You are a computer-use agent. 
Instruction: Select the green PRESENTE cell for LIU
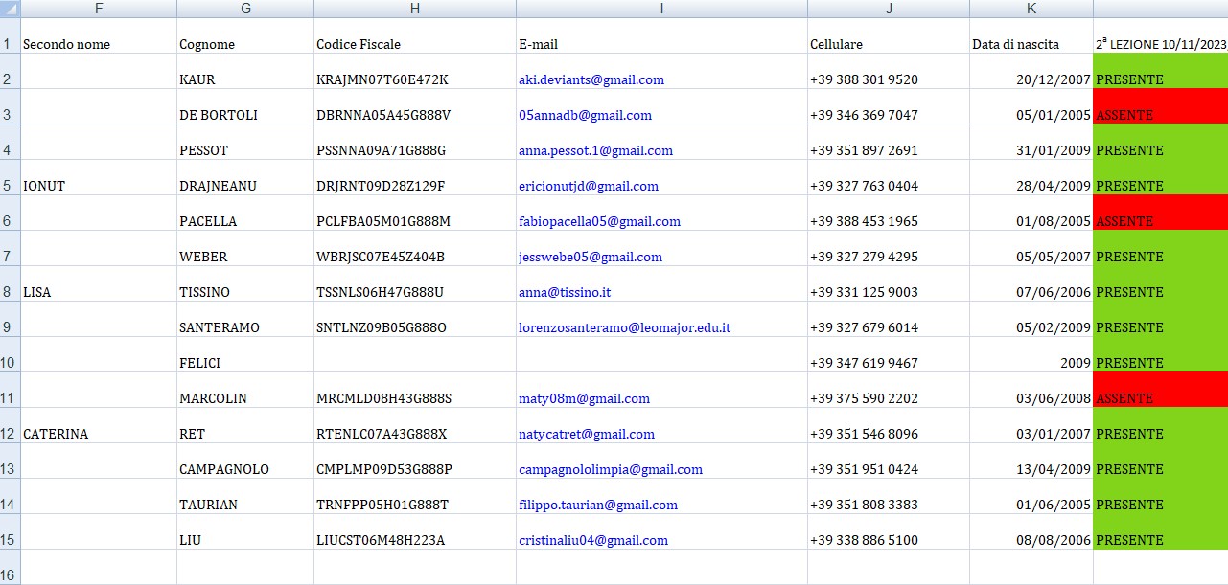(1161, 531)
